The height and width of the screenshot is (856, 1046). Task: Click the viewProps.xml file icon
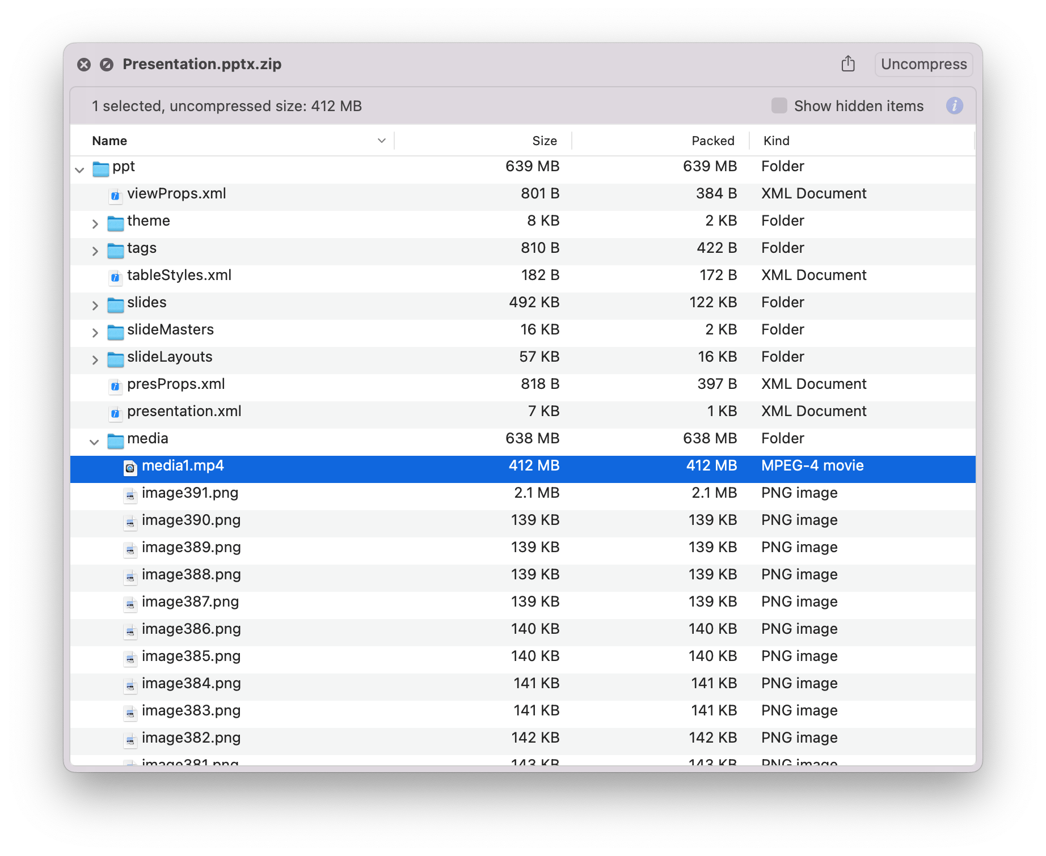click(x=115, y=196)
